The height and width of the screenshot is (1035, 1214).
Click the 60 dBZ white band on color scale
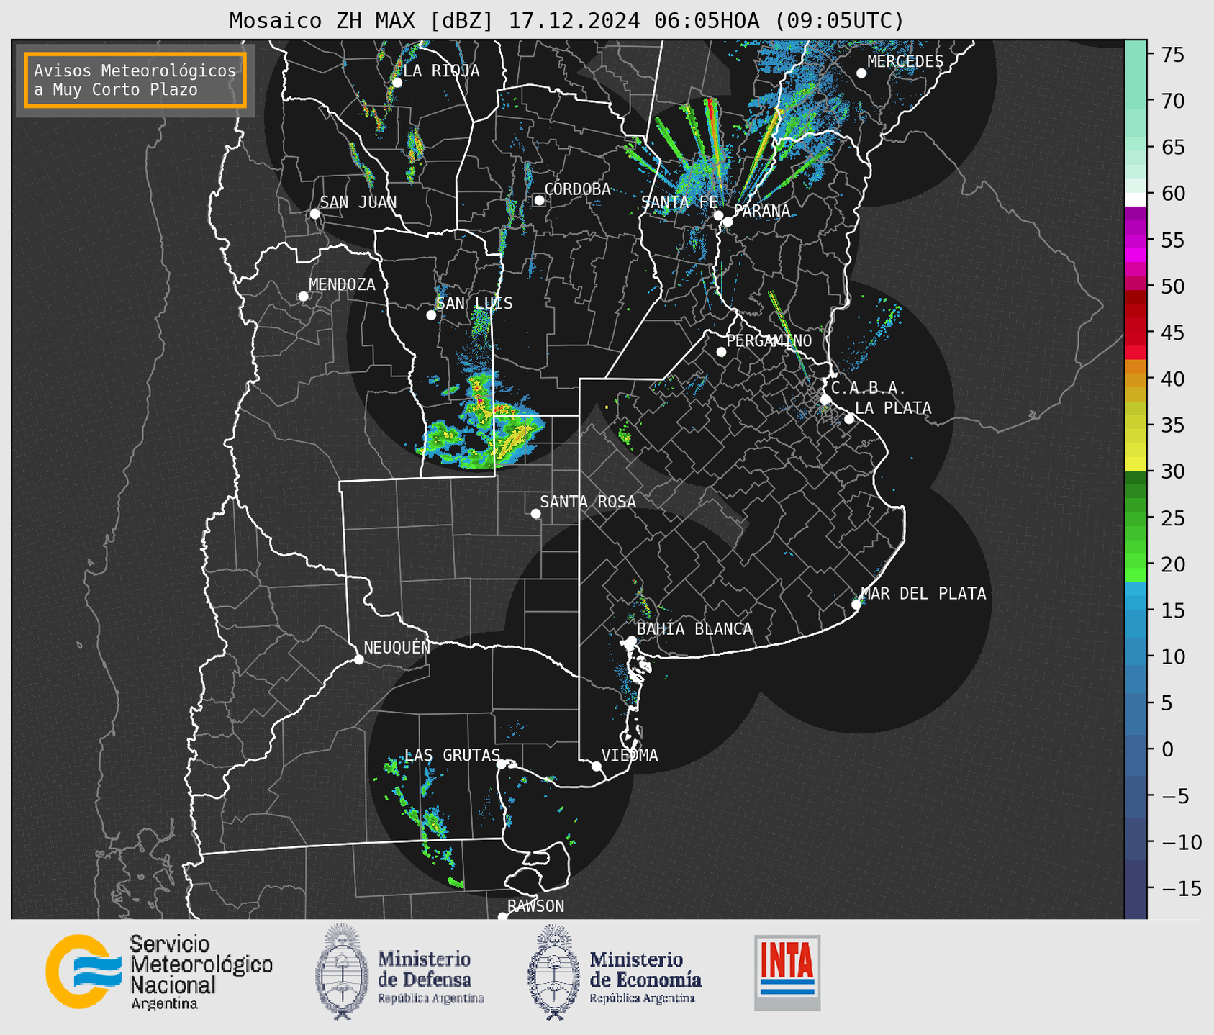click(1136, 199)
